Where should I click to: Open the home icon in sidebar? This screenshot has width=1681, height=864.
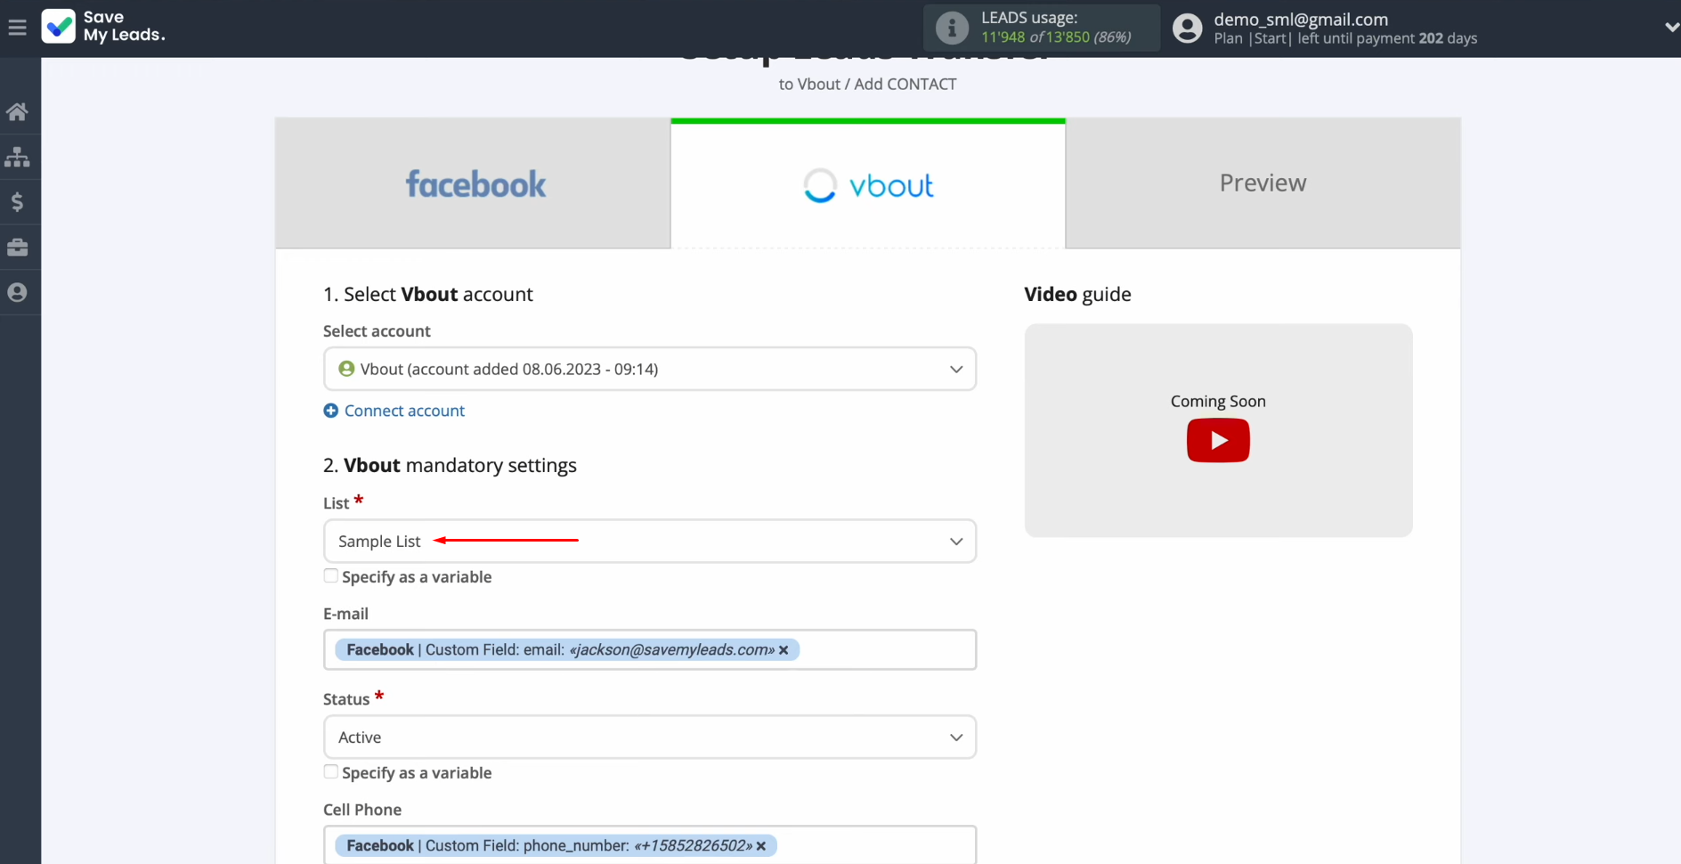pyautogui.click(x=17, y=111)
